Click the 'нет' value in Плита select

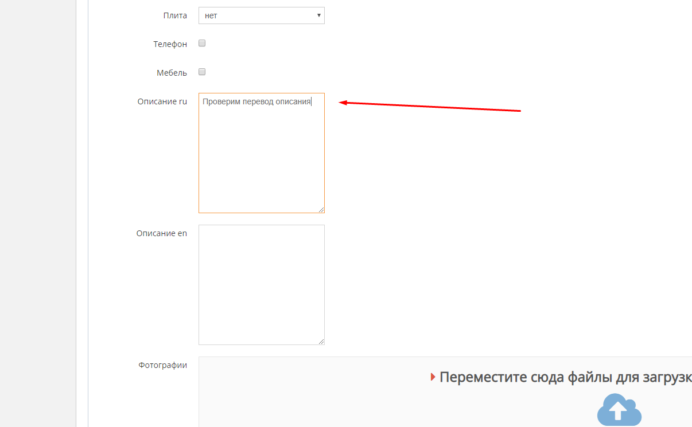click(211, 16)
